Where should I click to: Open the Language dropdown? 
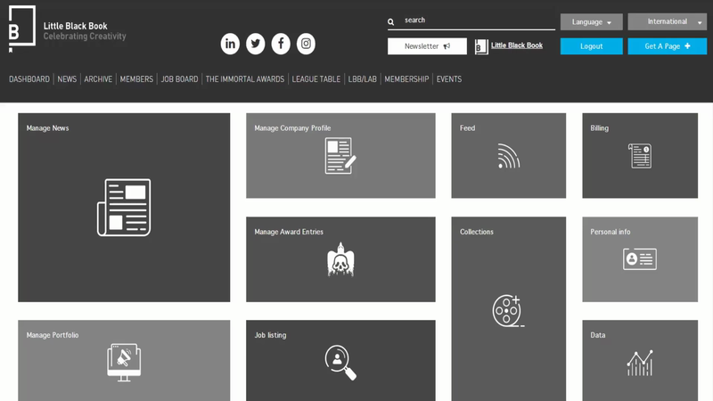(591, 21)
